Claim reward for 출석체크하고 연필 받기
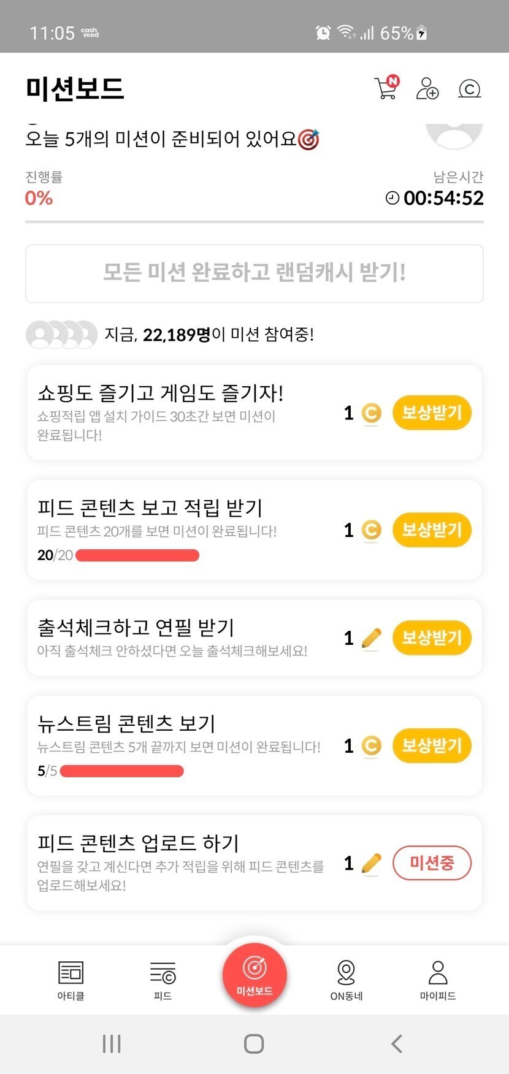 pyautogui.click(x=432, y=638)
